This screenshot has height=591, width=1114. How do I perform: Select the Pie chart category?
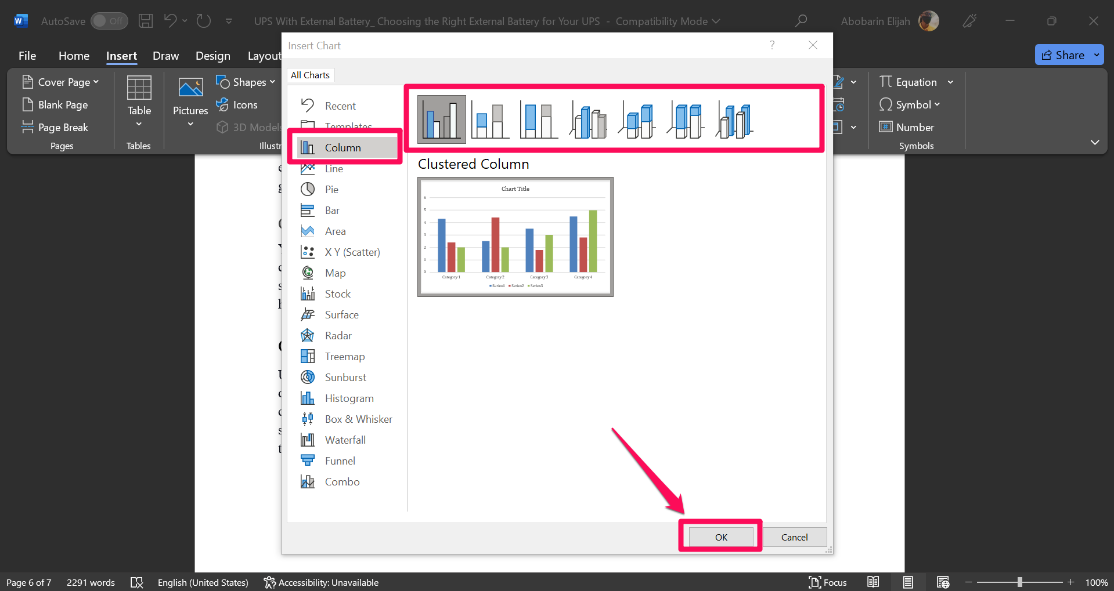pos(331,189)
